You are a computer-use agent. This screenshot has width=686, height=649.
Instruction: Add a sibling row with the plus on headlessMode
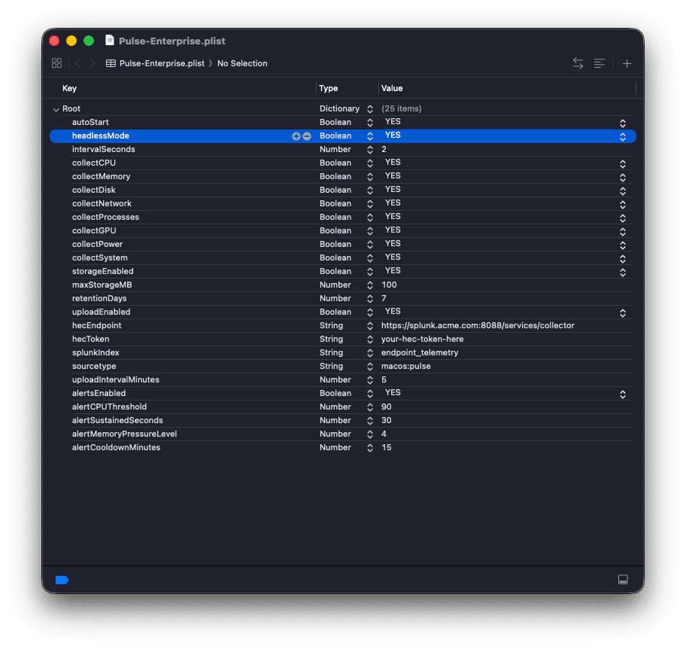click(296, 136)
